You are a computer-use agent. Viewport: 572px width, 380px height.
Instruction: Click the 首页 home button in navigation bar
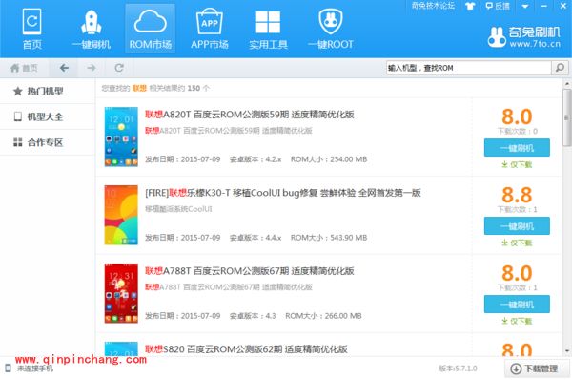click(24, 68)
